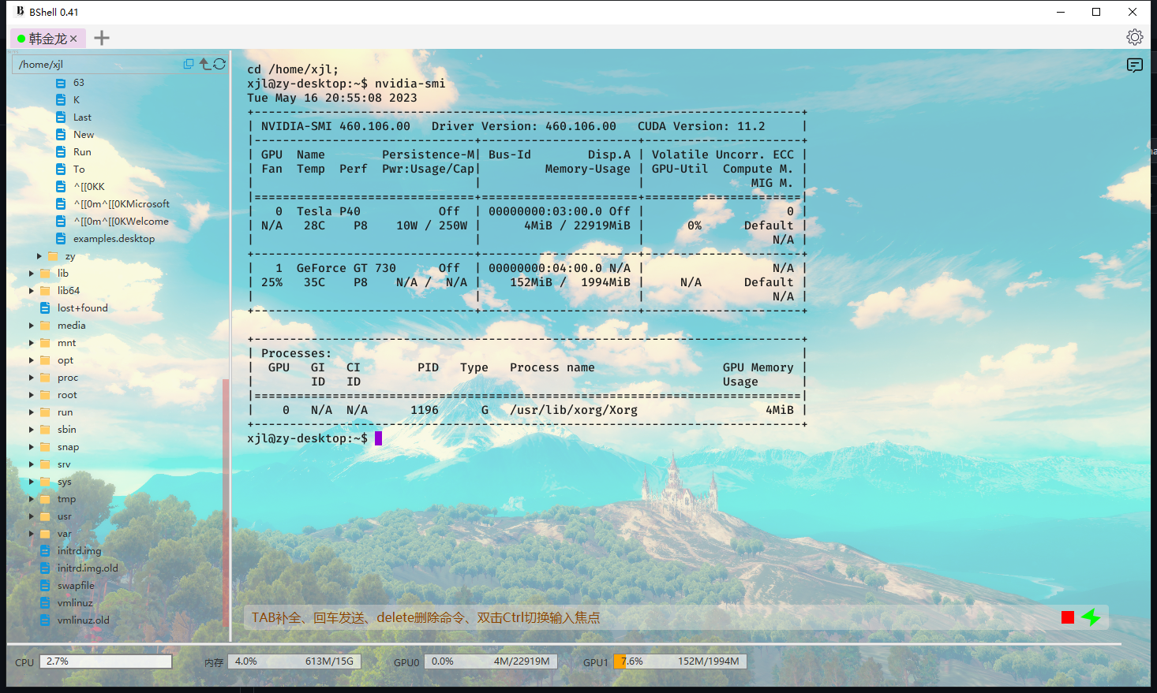Expand the snap folder
1157x693 pixels.
pyautogui.click(x=30, y=446)
